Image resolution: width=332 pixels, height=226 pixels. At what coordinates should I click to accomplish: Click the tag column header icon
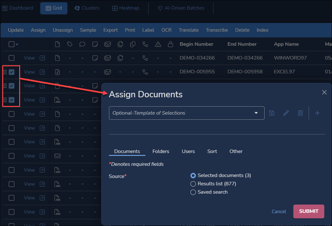[x=70, y=44]
